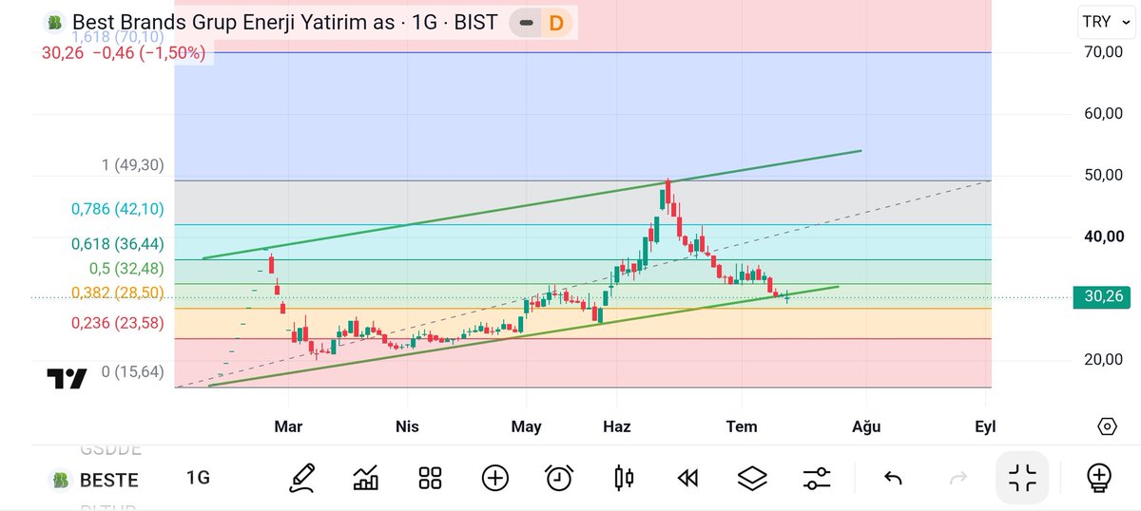Click the 50,00 price scale value
1141x511 pixels.
pos(1102,175)
